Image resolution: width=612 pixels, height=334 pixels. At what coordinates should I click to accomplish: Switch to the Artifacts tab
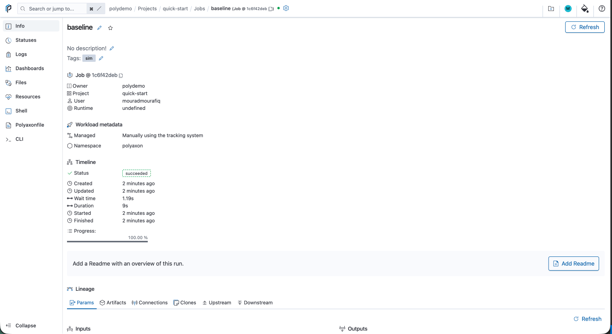pos(113,302)
